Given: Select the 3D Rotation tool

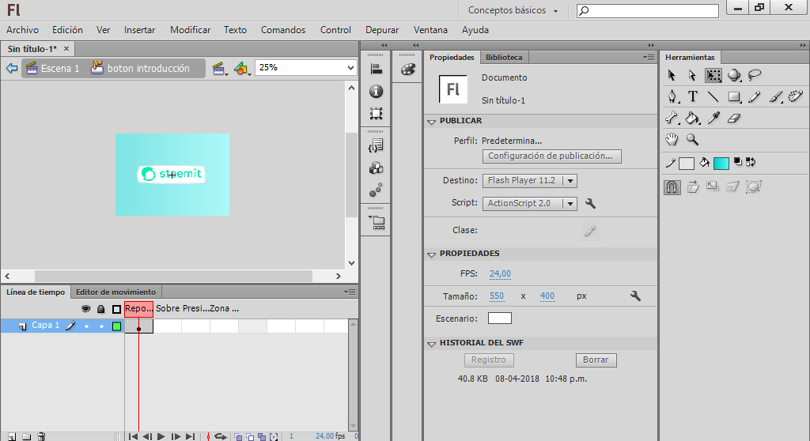Looking at the screenshot, I should click(734, 75).
